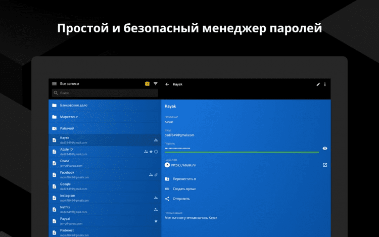
Task: Select the Netflix record
Action: (x=105, y=210)
